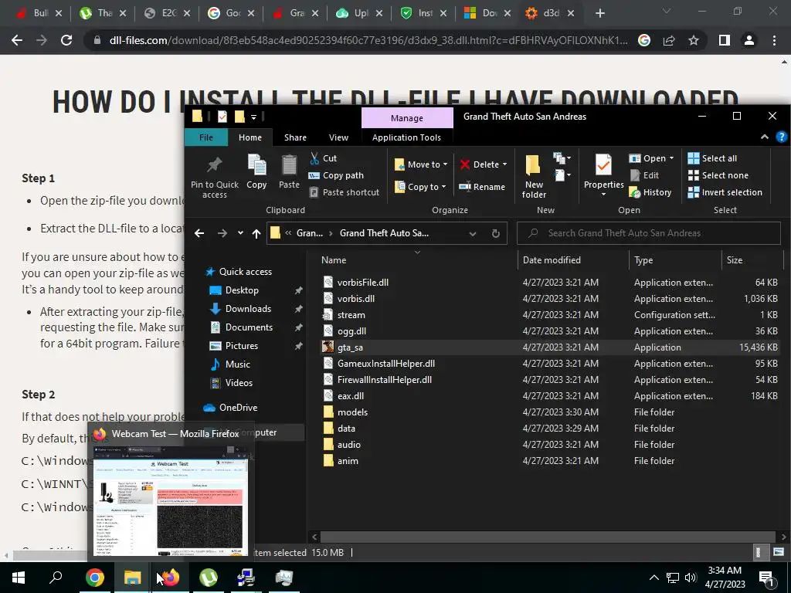Viewport: 791px width, 593px height.
Task: Click Paste shortcut in ribbon
Action: pyautogui.click(x=344, y=192)
